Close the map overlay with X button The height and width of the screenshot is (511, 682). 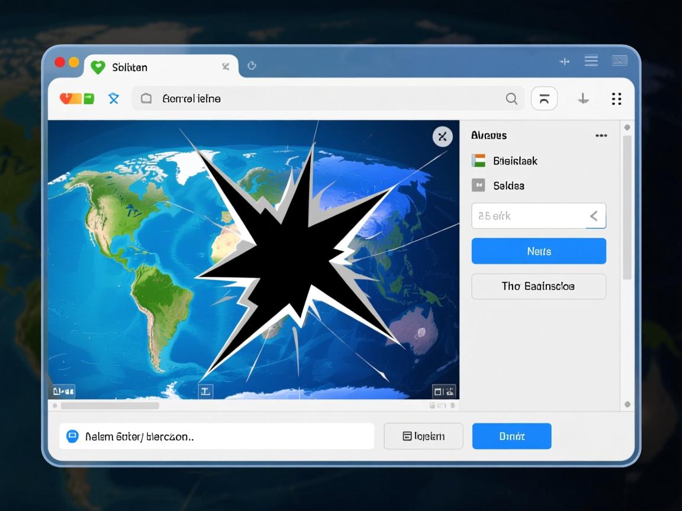[442, 137]
